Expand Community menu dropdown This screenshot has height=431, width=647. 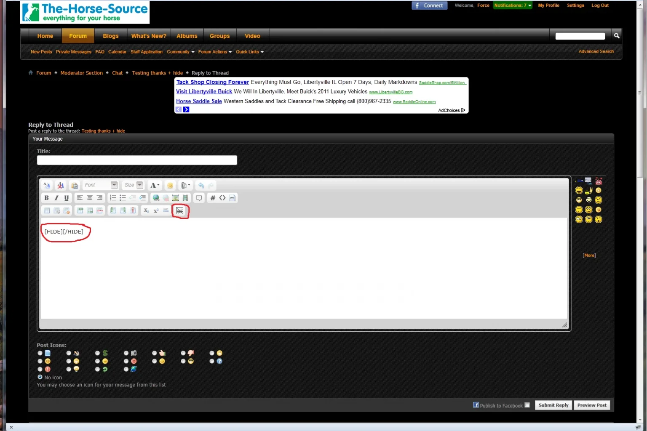tap(180, 52)
